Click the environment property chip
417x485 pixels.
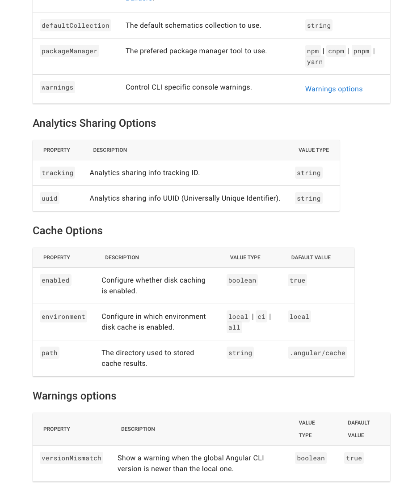pyautogui.click(x=63, y=316)
